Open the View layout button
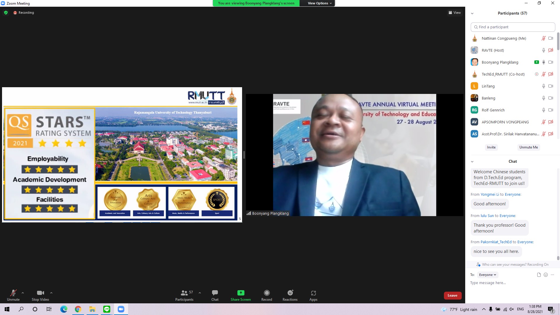560x315 pixels. click(454, 13)
